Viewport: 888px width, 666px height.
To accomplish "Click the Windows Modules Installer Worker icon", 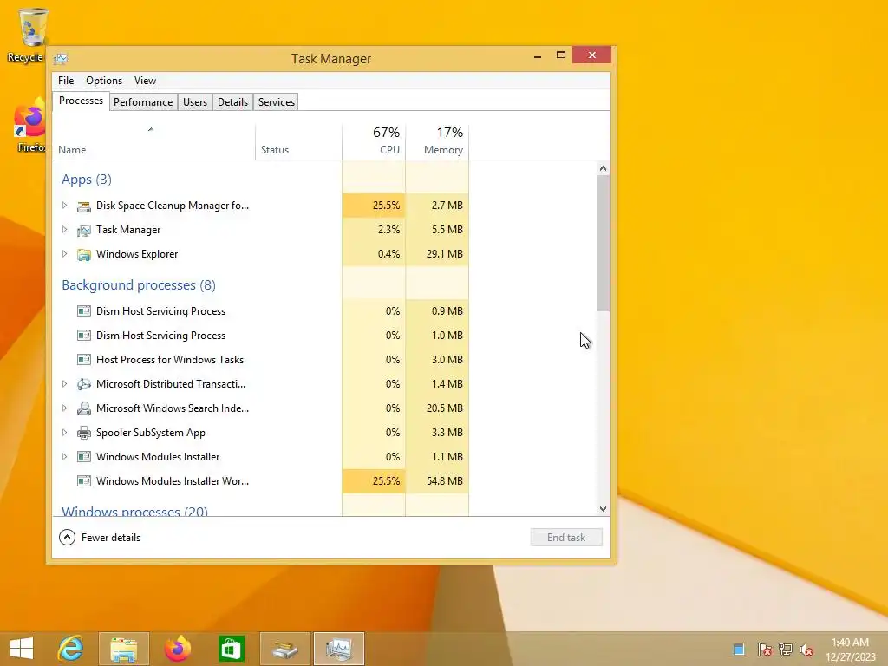I will tap(84, 480).
